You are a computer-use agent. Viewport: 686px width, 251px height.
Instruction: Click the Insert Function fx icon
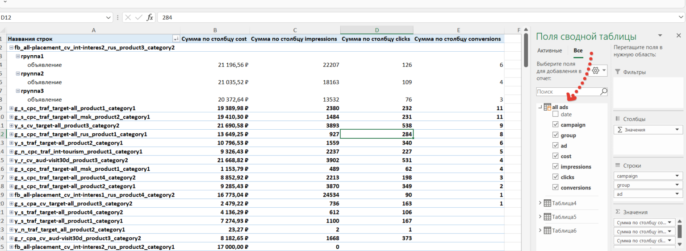(x=150, y=17)
